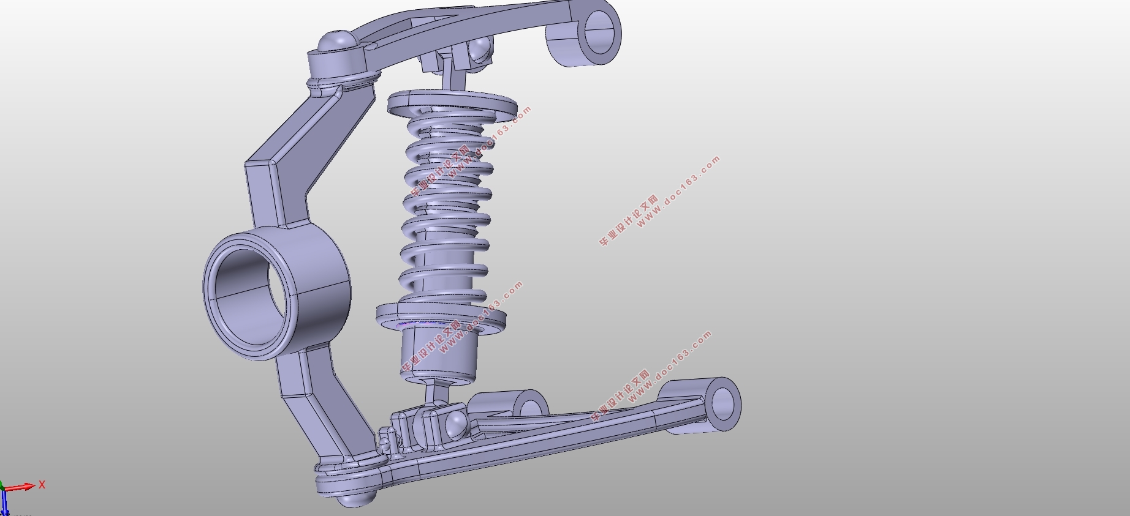
Task: Select the large wheel hub ring
Action: [x=277, y=293]
